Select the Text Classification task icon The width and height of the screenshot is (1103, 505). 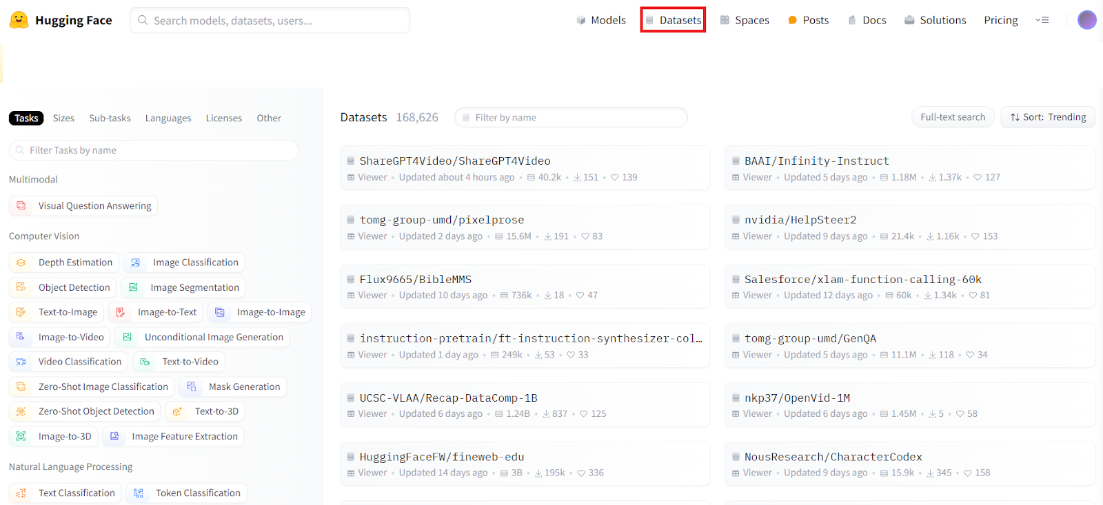tap(21, 493)
